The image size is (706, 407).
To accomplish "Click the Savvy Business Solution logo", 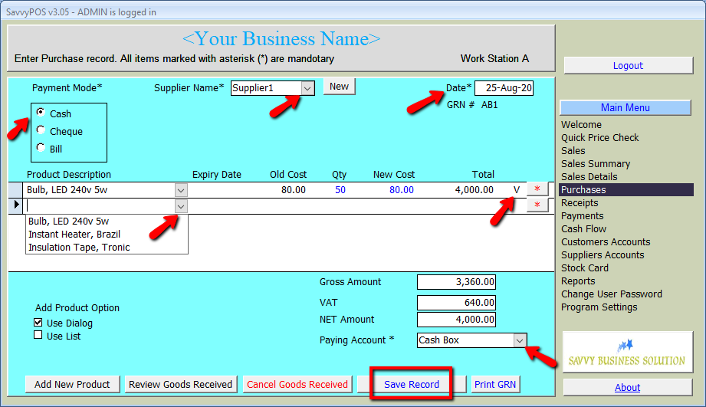I will click(x=627, y=352).
